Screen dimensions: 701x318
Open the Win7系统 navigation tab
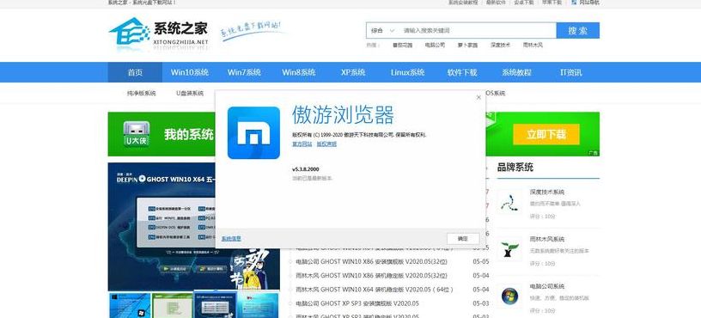point(244,72)
